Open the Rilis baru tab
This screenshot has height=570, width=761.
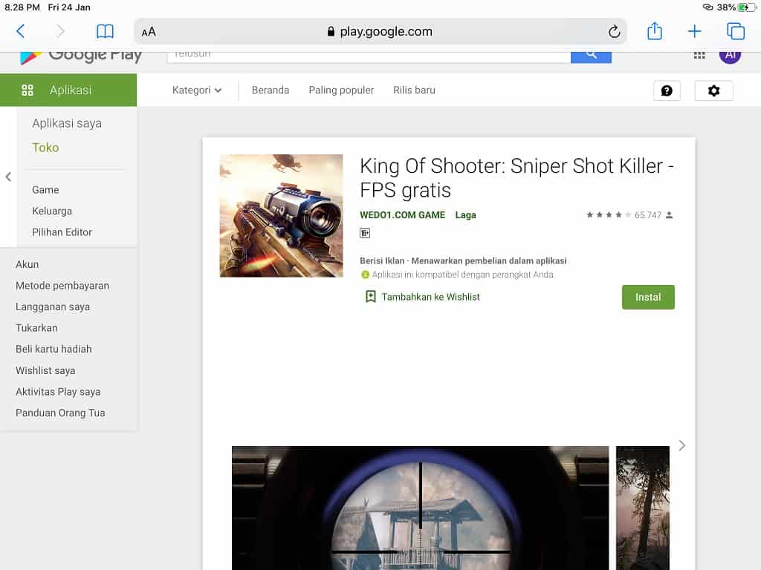(414, 90)
